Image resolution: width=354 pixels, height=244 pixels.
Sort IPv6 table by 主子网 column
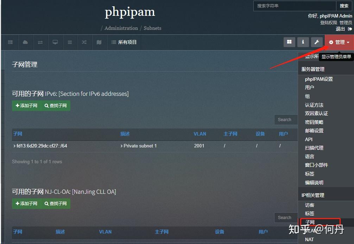230,134
